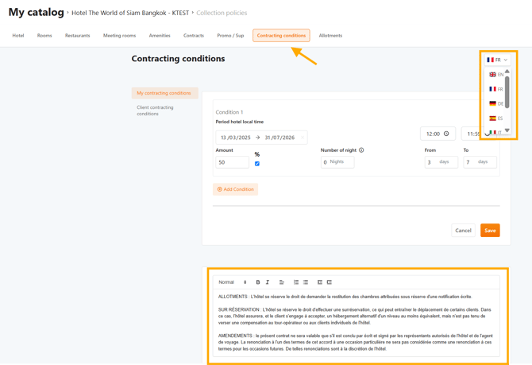Click the Number of night info icon
Image resolution: width=532 pixels, height=365 pixels.
click(x=361, y=149)
